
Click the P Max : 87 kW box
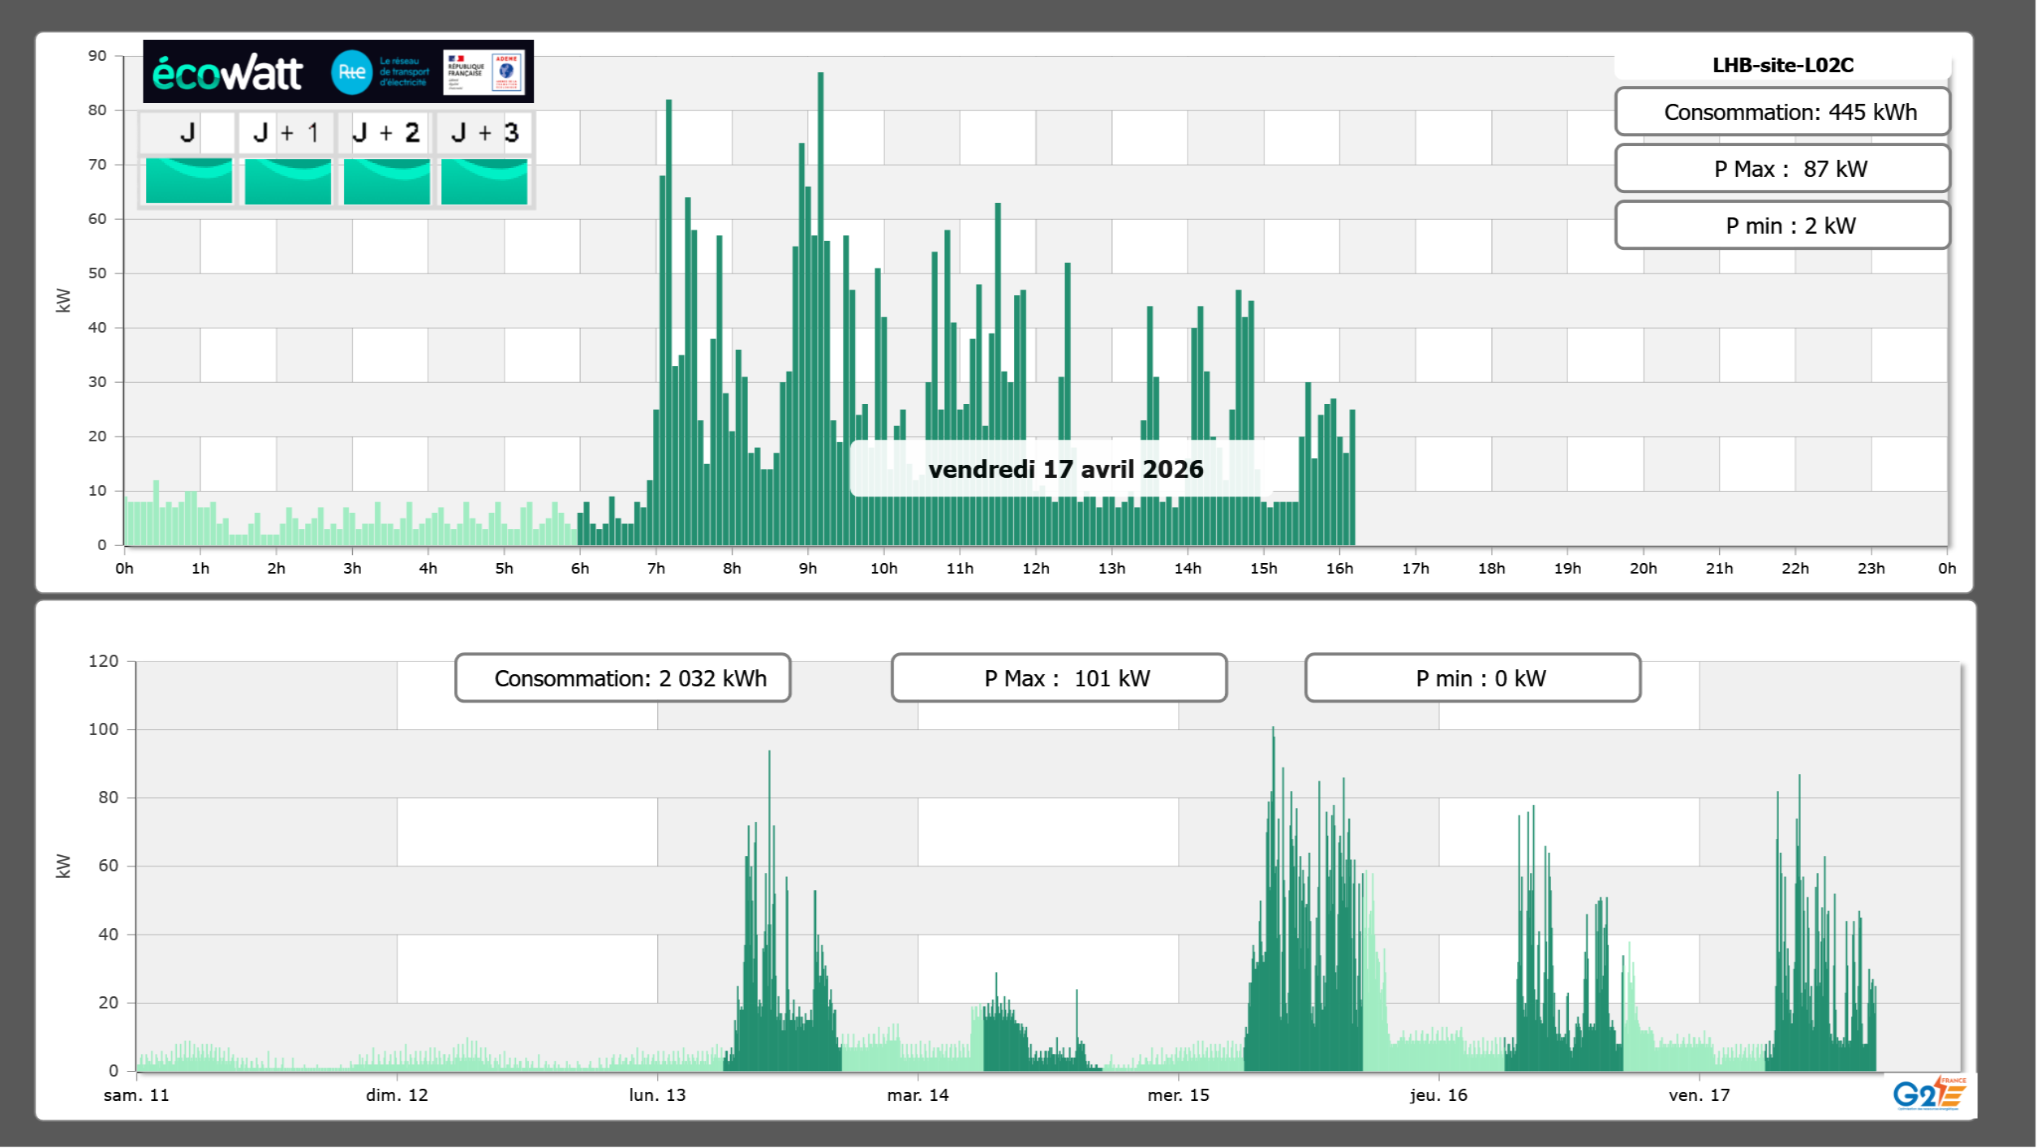tap(1782, 169)
